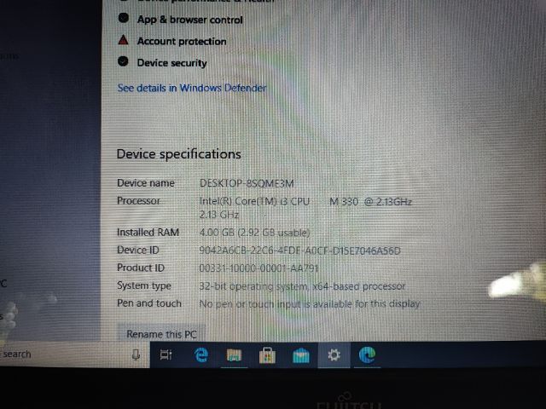Click the App & browser control status icon

(123, 18)
